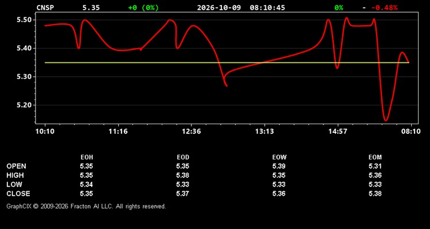Click the EOW column header
This screenshot has height=229, width=430.
(x=279, y=157)
